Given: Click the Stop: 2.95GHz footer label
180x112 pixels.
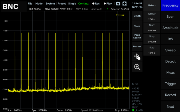Looking at the screenshot, I should (x=122, y=110).
